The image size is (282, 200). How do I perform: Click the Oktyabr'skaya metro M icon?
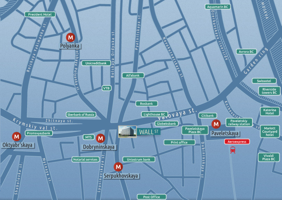pos(17,137)
